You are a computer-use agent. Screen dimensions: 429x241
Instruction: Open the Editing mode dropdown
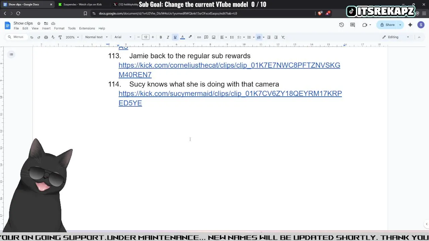[396, 37]
